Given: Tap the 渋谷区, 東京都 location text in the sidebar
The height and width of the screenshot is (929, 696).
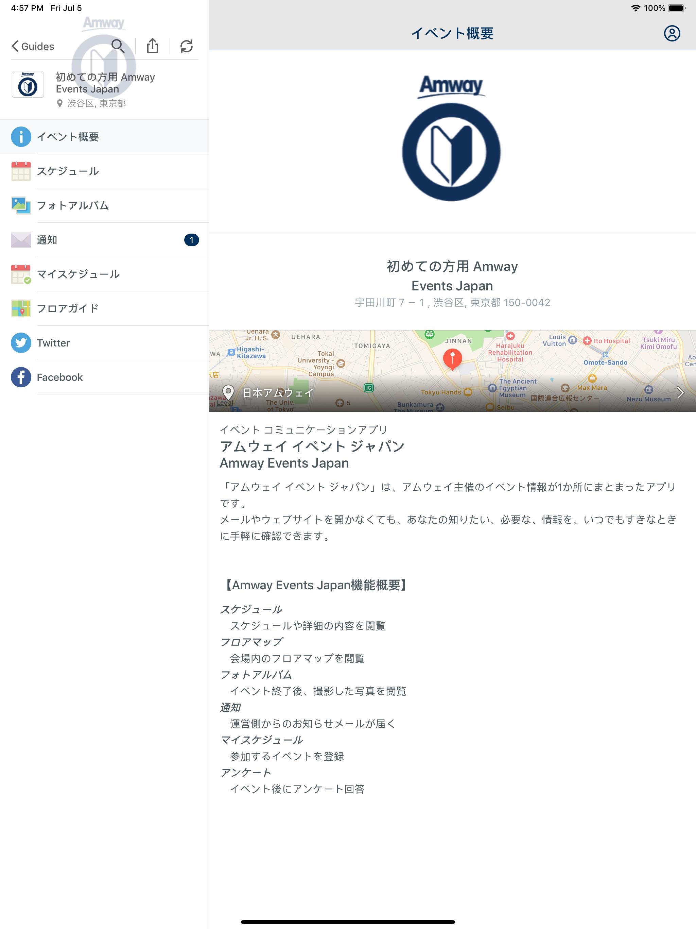Looking at the screenshot, I should click(97, 103).
